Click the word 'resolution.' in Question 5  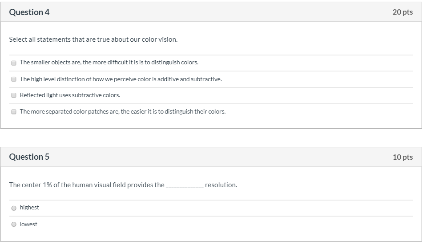[x=221, y=185]
